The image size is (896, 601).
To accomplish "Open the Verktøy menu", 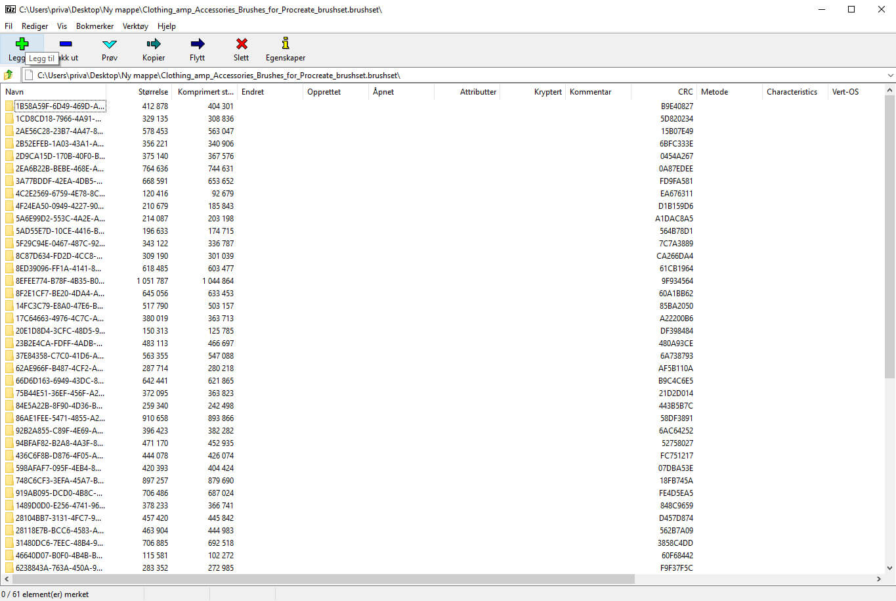I will (135, 26).
